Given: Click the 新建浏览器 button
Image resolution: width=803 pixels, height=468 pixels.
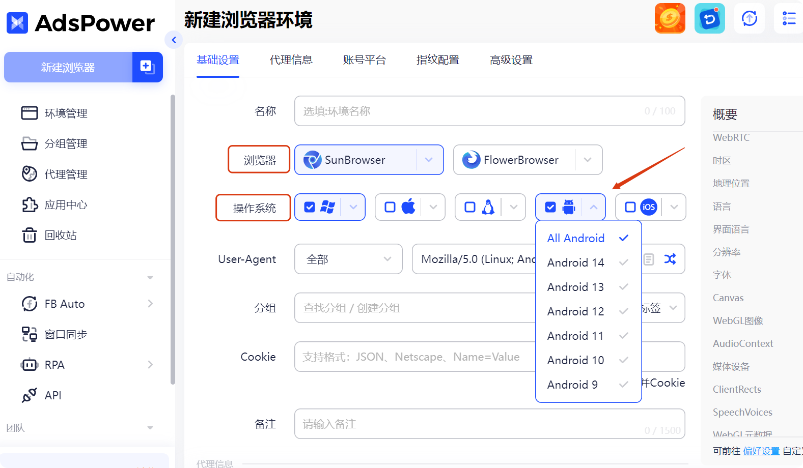Looking at the screenshot, I should [68, 67].
